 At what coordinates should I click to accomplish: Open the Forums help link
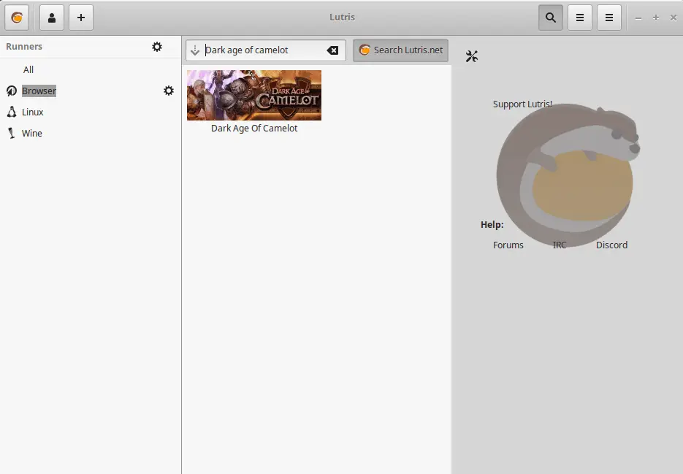click(x=508, y=245)
